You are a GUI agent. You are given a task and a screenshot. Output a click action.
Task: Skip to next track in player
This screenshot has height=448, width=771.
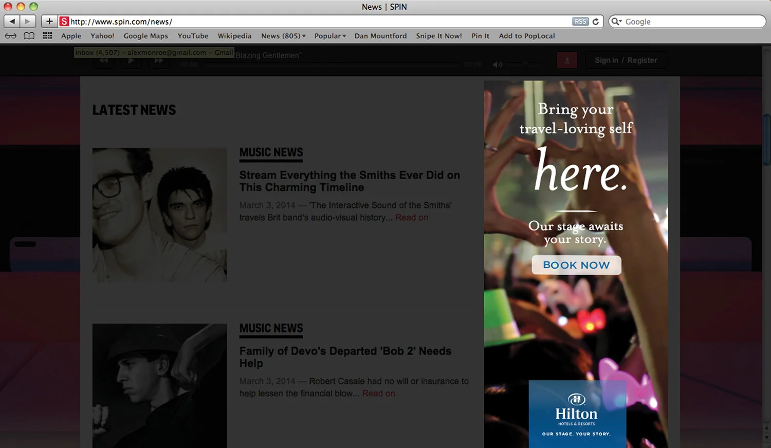click(159, 61)
